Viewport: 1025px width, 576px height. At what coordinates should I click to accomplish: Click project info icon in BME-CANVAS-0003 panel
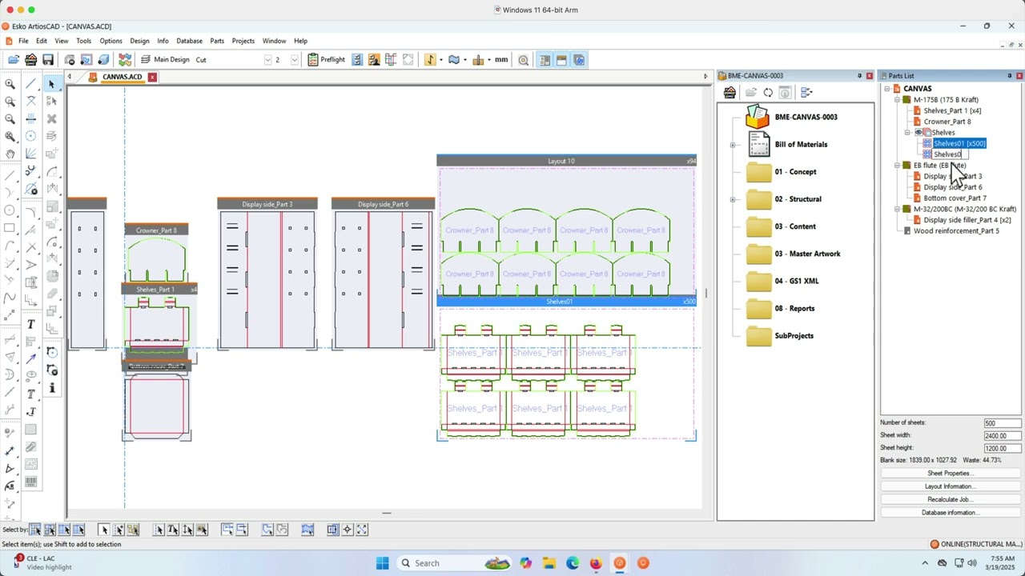pyautogui.click(x=786, y=93)
